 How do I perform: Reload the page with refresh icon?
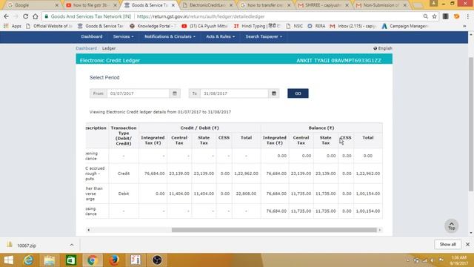(26, 16)
